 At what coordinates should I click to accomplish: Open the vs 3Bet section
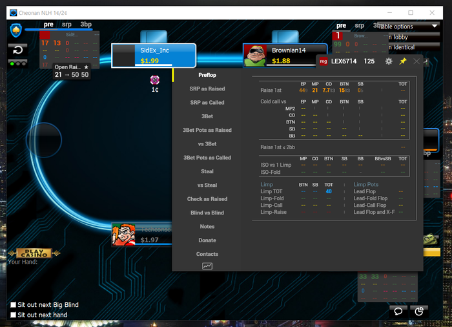(x=207, y=143)
